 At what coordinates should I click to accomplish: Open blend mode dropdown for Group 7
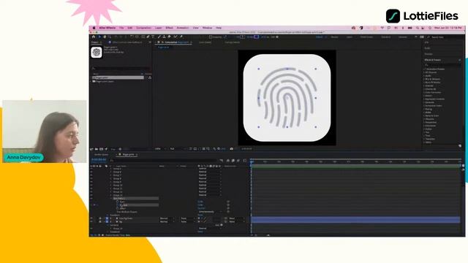pyautogui.click(x=210, y=175)
